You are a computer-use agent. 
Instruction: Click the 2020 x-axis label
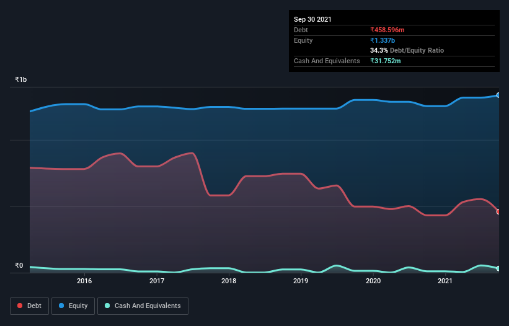point(373,281)
